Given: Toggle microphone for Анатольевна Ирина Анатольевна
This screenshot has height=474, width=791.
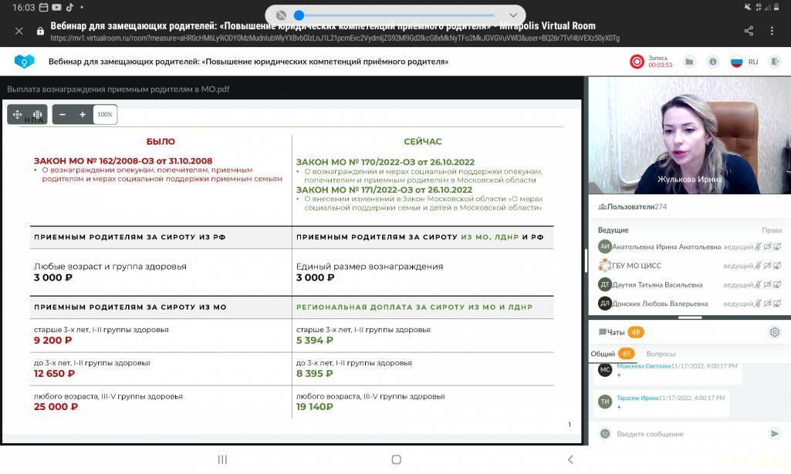Looking at the screenshot, I should [759, 247].
